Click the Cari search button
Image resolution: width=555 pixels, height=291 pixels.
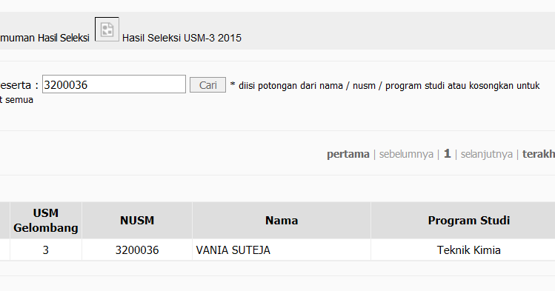coord(207,85)
